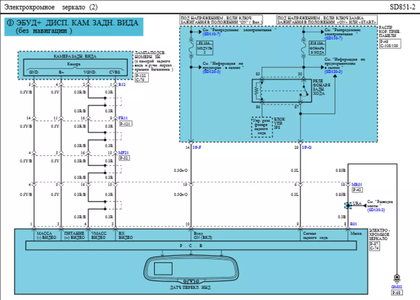
Task: Click the MF21 connector label
Action: pyautogui.click(x=123, y=153)
